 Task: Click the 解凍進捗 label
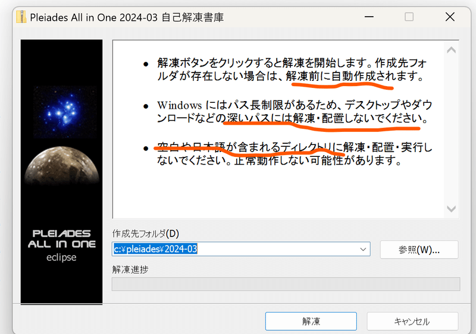pos(130,269)
